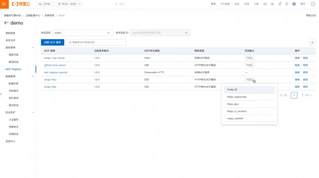This screenshot has width=319, height=178.
Task: Click the 创建 MCP 服务 button
Action: 53,42
